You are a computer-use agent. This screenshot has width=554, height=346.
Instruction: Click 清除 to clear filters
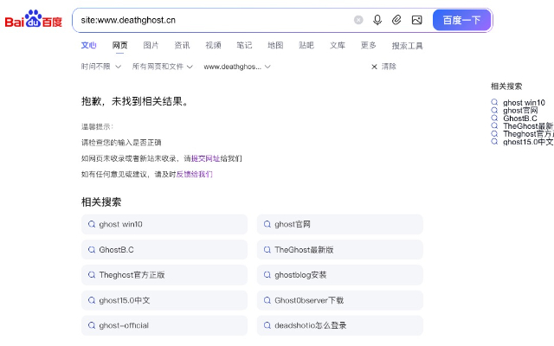click(x=389, y=67)
